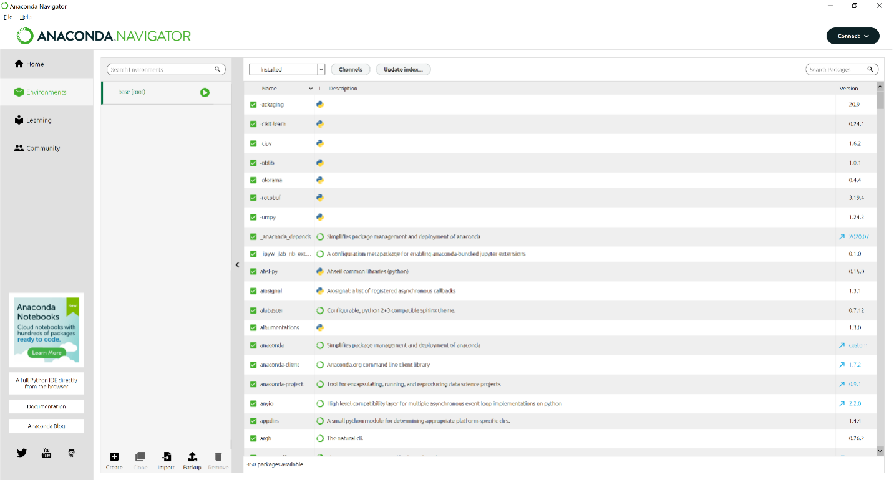Image resolution: width=894 pixels, height=480 pixels.
Task: Open Anaconda's GitHub page icon
Action: point(71,453)
